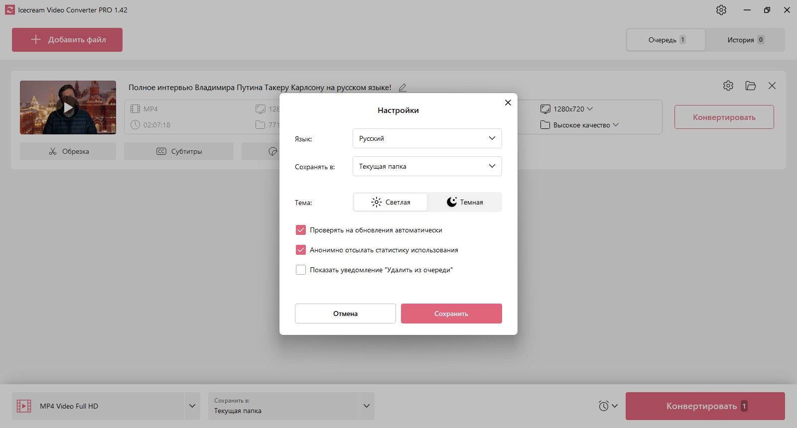Viewport: 797px width, 428px height.
Task: Edit the video title with the pencil icon
Action: coord(402,88)
